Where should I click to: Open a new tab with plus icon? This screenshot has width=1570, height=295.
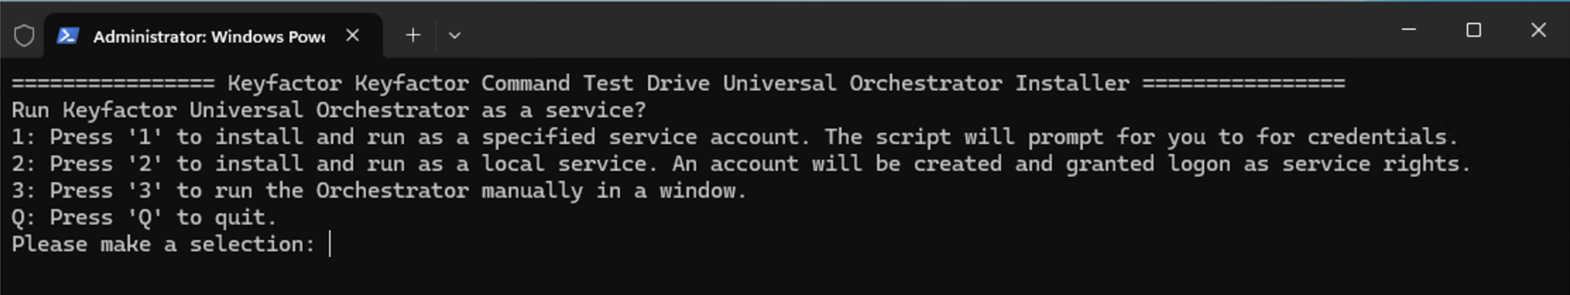(x=413, y=35)
